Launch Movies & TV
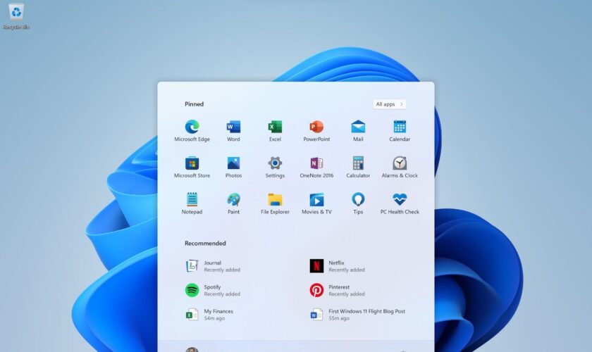This screenshot has height=352, width=592. (316, 203)
